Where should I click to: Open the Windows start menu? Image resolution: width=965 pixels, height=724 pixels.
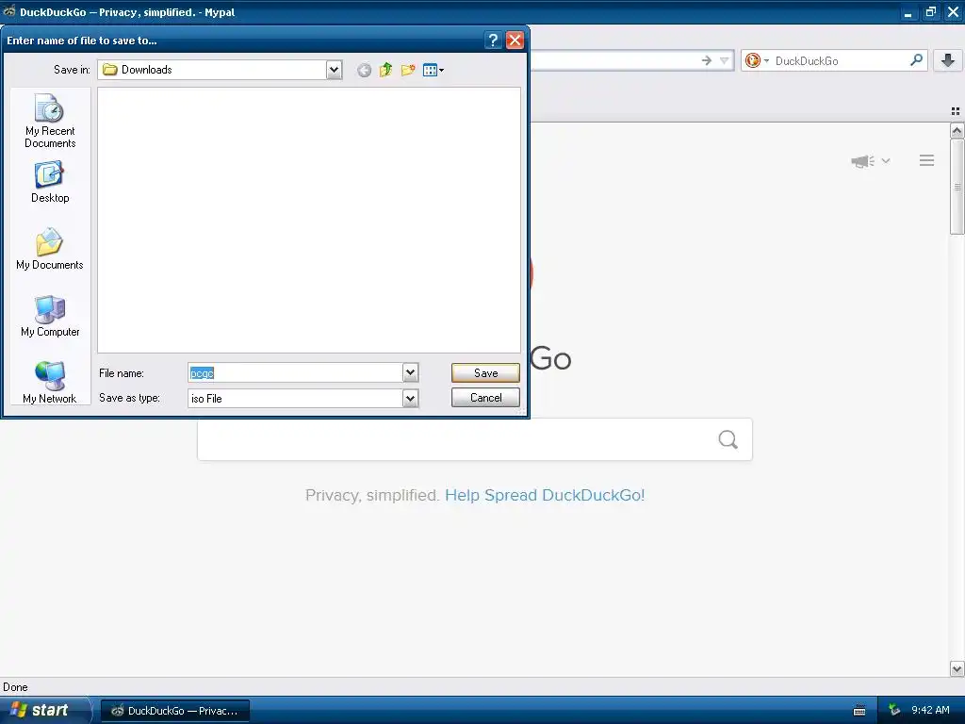44,710
